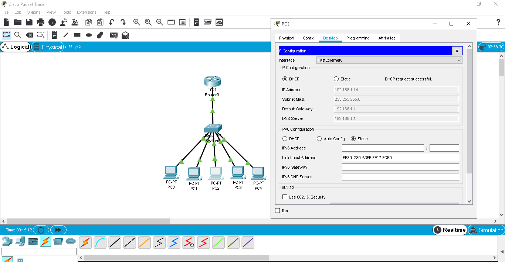505x262 pixels.
Task: Open the Interface FastEthernet0 dropdown
Action: click(390, 60)
